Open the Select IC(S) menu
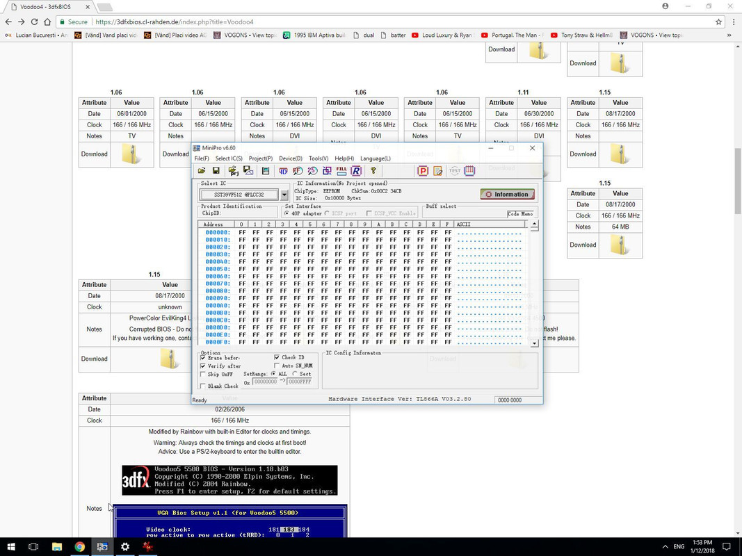 [x=229, y=158]
